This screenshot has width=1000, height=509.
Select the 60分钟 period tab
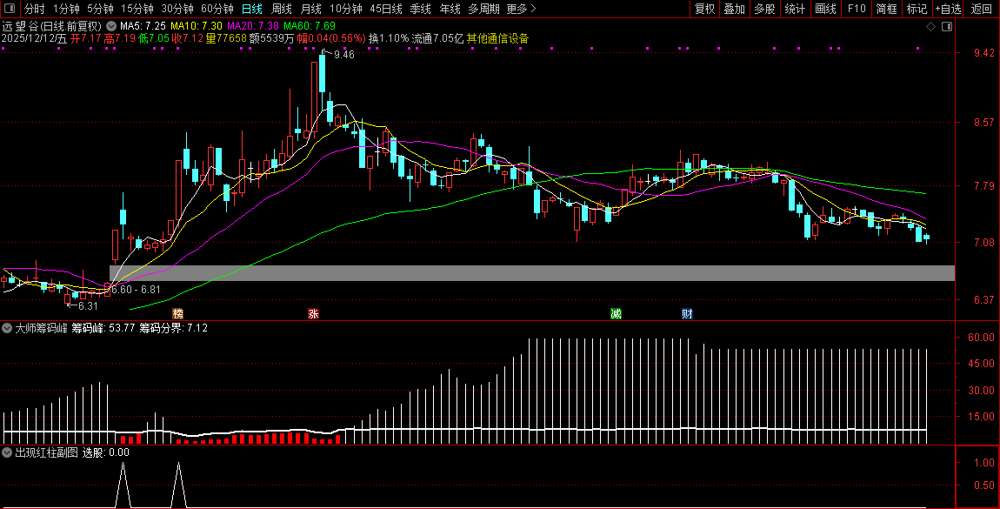point(217,9)
